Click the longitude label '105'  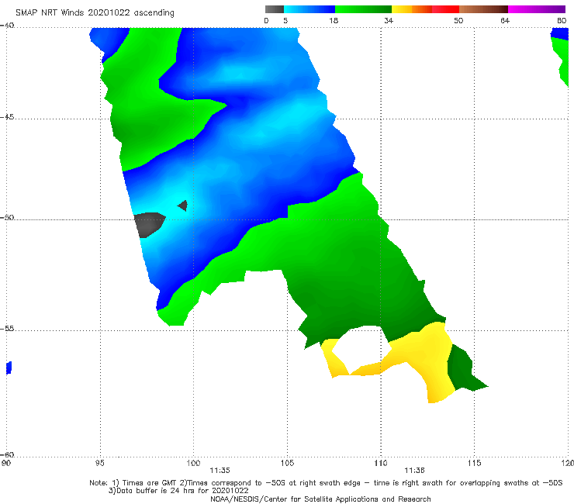pyautogui.click(x=287, y=463)
